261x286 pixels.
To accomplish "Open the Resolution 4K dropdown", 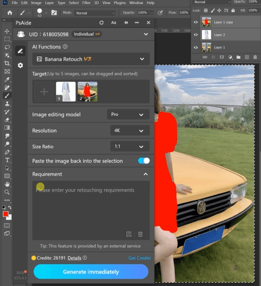I will point(130,130).
